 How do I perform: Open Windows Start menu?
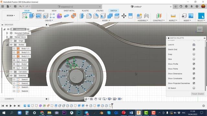click(4, 113)
